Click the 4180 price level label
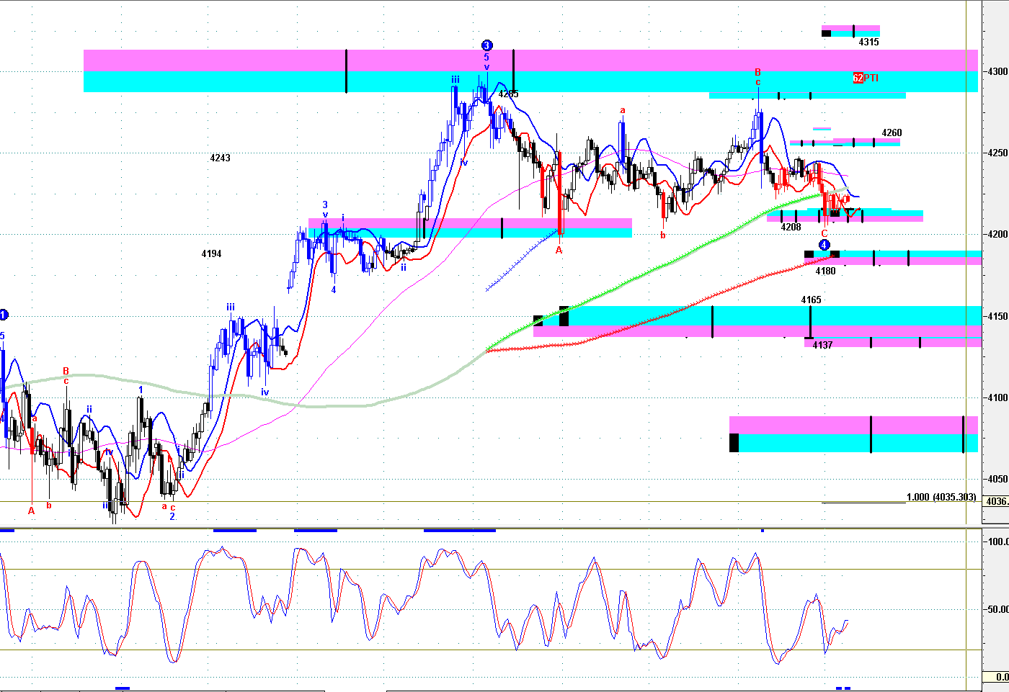This screenshot has width=1009, height=692. point(825,271)
